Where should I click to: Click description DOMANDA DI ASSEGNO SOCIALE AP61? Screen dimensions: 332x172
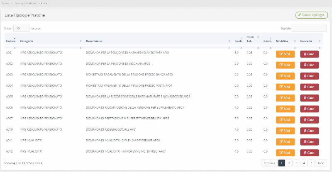[x=111, y=129]
